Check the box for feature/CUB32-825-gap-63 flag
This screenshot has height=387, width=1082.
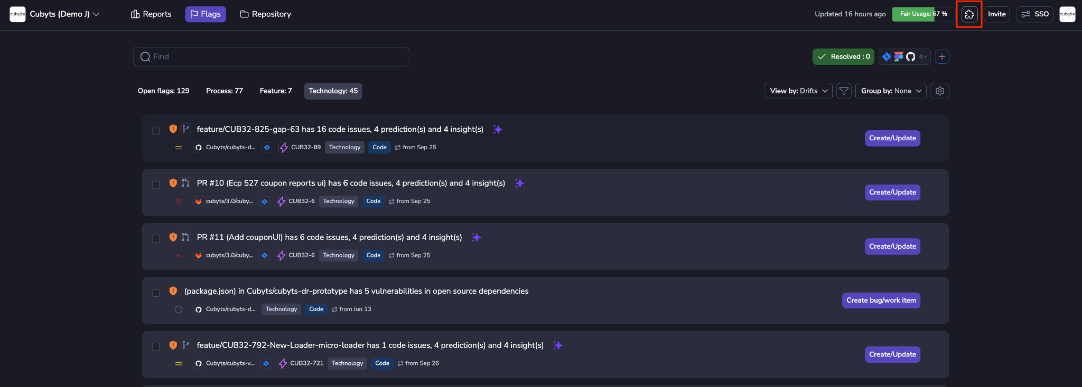tap(156, 131)
